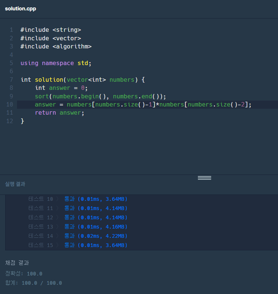The height and width of the screenshot is (294, 278).
Task: Place cursor on the return answer statement
Action: pyautogui.click(x=59, y=112)
